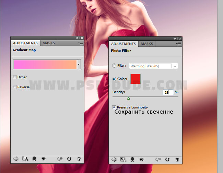Open Photo Filter panel options menu
The width and height of the screenshot is (223, 173).
tap(178, 44)
